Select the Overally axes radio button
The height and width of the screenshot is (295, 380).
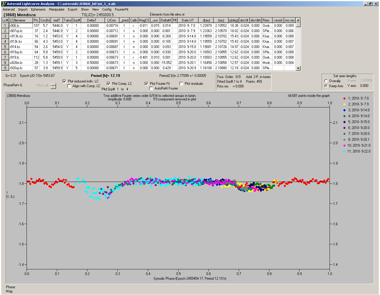click(326, 81)
